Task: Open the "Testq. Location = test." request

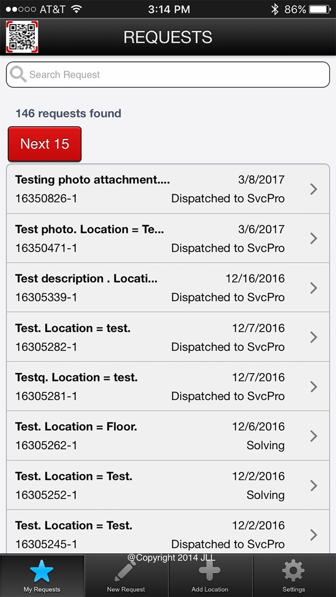Action: (x=77, y=378)
